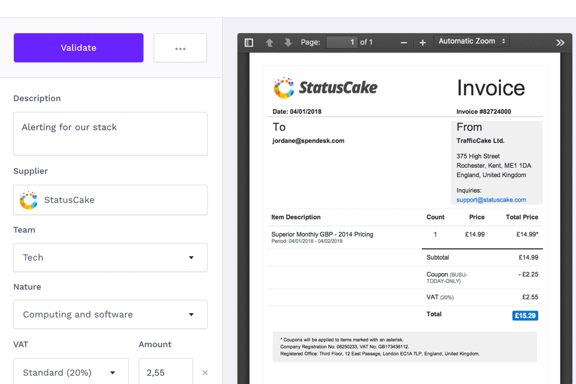The image size is (576, 384).
Task: Click the Date: 04/01/2018 text
Action: (297, 112)
